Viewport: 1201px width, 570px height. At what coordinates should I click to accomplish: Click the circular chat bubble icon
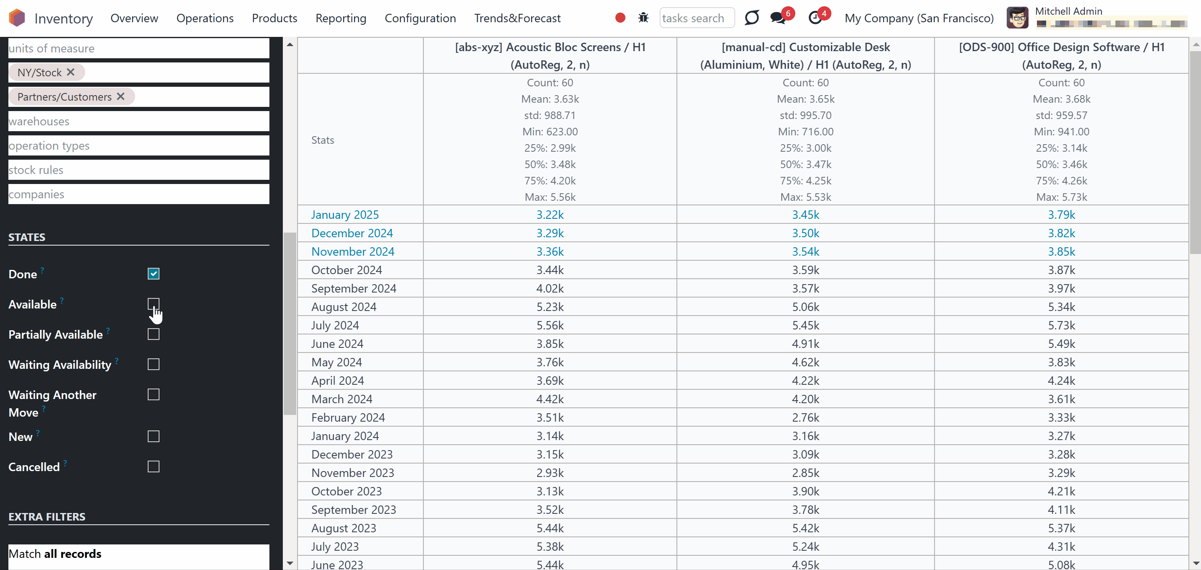752,18
